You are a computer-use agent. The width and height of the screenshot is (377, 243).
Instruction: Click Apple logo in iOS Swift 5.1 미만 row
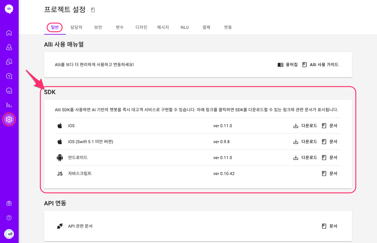(x=60, y=142)
